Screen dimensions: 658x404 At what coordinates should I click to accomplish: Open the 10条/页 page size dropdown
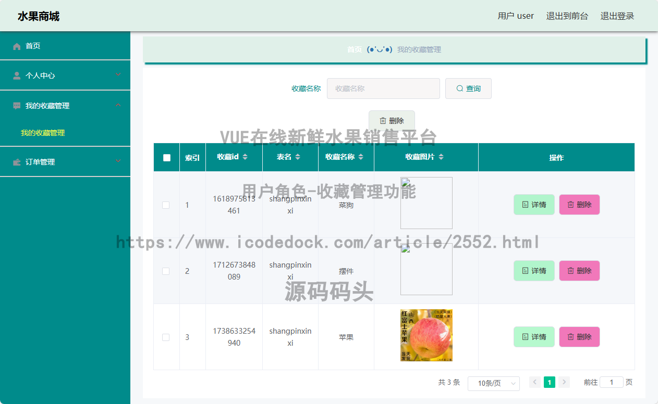pos(494,383)
